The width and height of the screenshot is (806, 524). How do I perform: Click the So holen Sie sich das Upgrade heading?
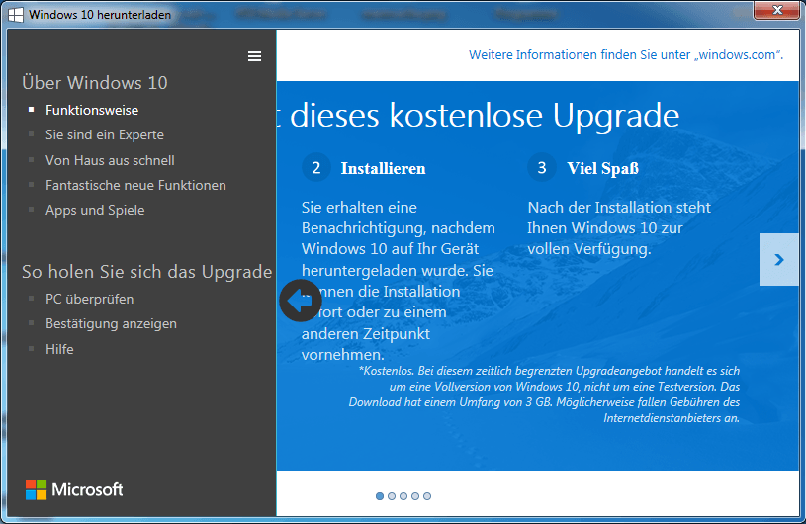147,272
